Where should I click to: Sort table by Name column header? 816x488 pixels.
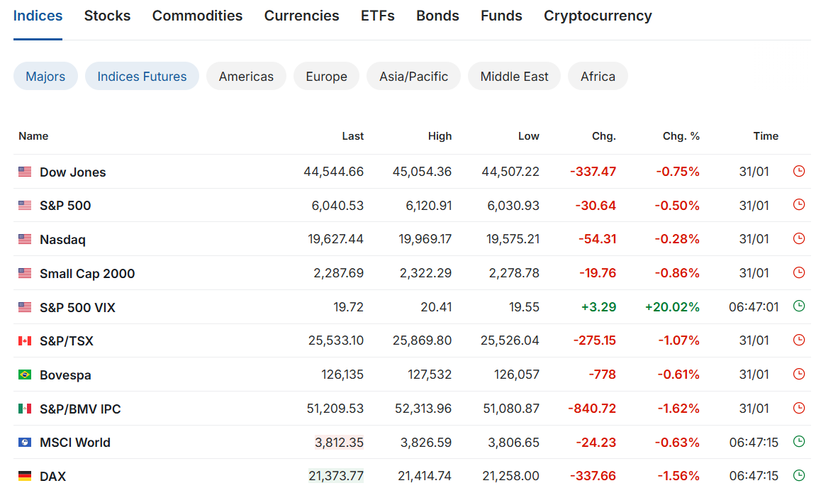click(x=33, y=136)
